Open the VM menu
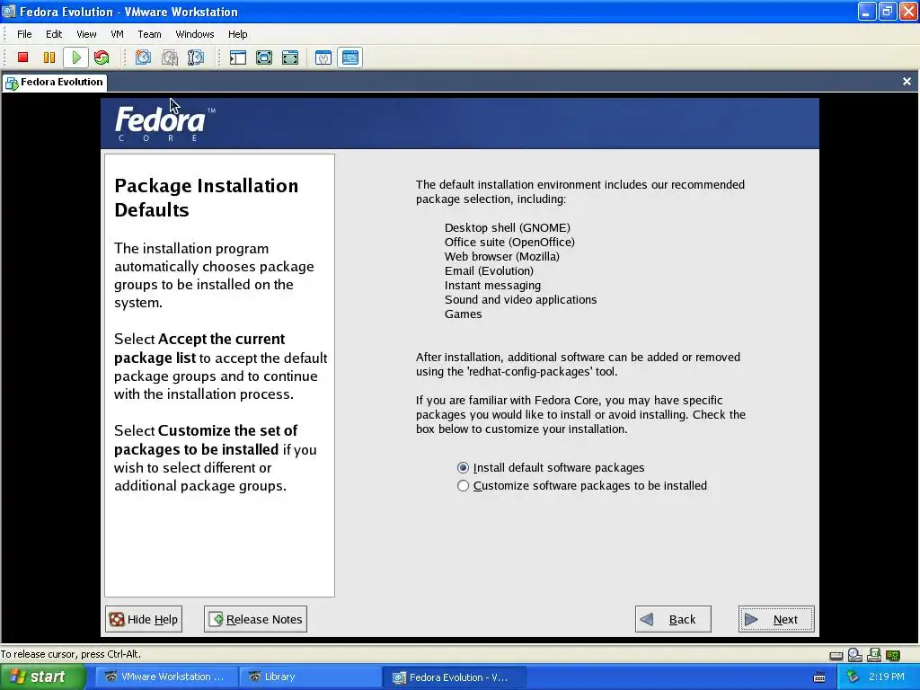The height and width of the screenshot is (690, 920). [118, 34]
